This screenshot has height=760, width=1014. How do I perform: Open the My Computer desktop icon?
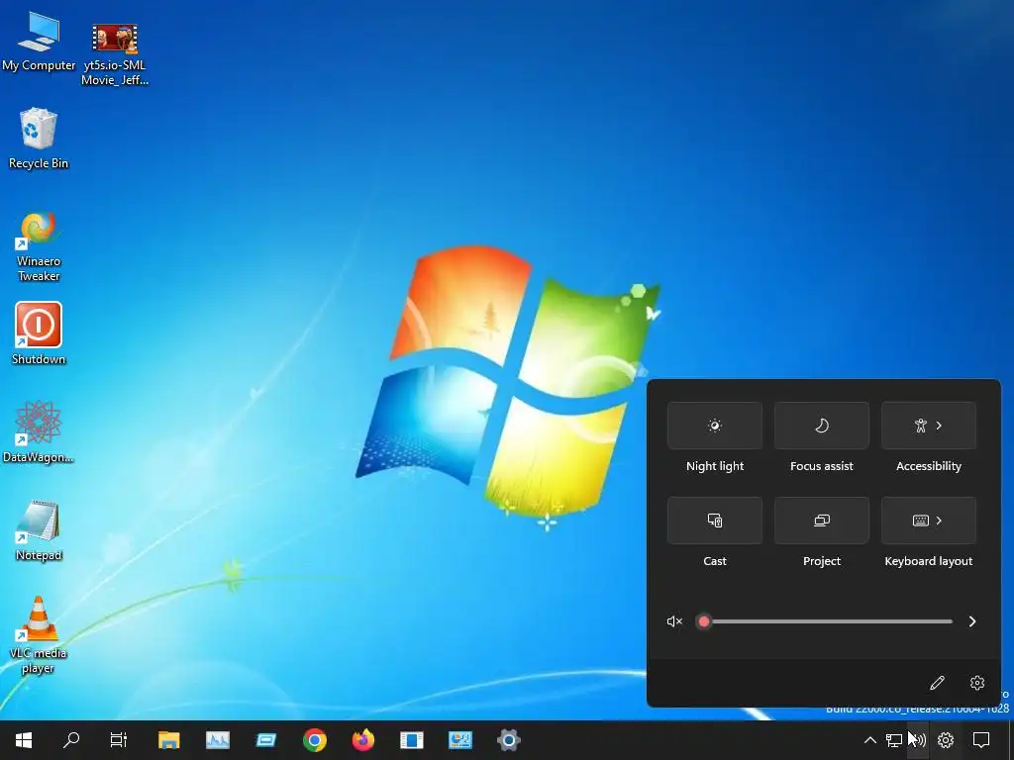tap(39, 42)
